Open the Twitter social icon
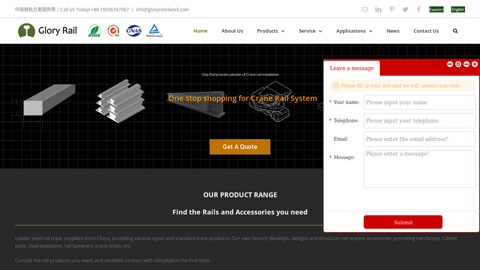The height and width of the screenshot is (270, 480). coord(406,10)
